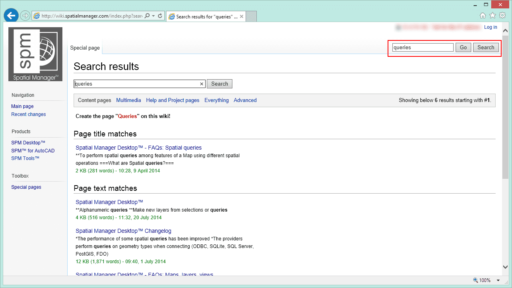Open the browser Home icon
Viewport: 512px width, 288px height.
point(483,16)
